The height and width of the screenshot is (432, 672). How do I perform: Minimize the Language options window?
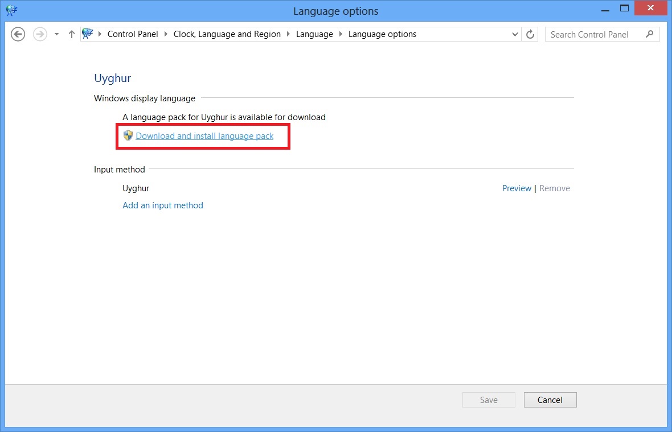click(x=605, y=9)
